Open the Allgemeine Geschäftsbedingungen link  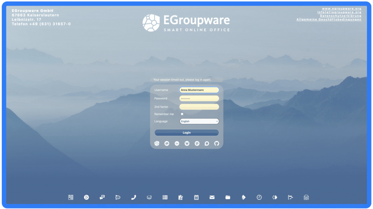point(329,19)
